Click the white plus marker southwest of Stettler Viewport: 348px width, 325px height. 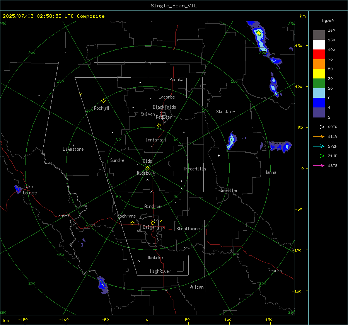point(218,155)
